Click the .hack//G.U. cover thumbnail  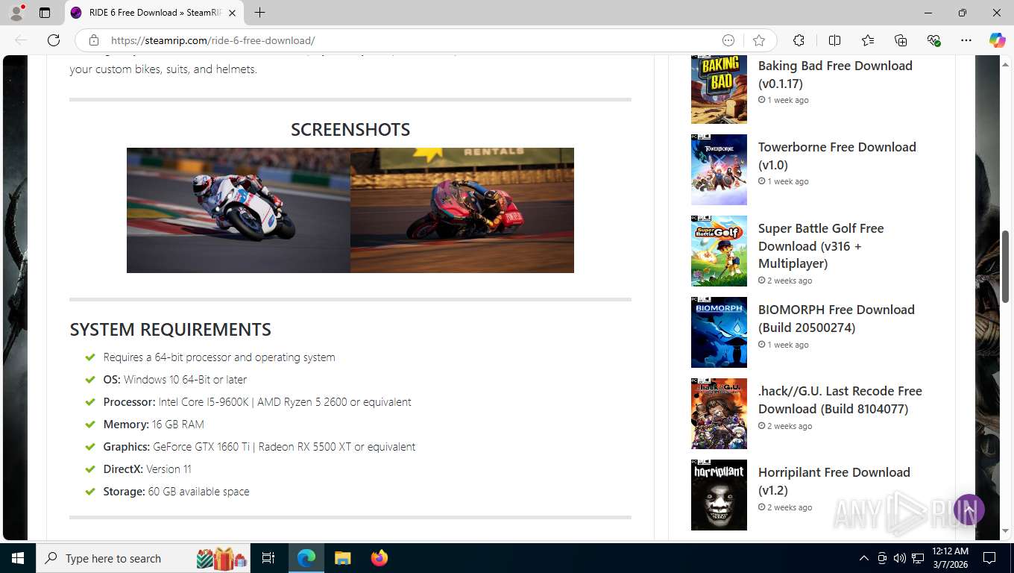719,413
